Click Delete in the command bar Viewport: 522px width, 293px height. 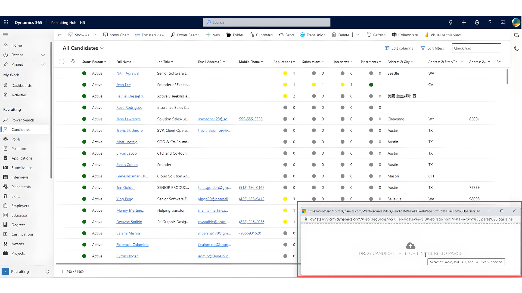(341, 35)
